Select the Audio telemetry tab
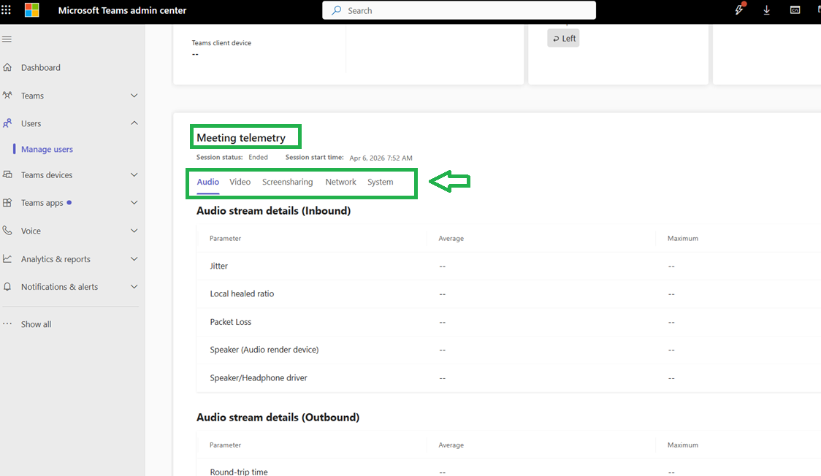 [x=208, y=182]
